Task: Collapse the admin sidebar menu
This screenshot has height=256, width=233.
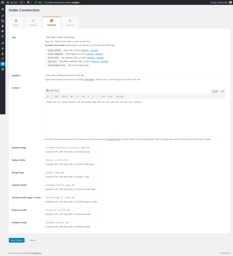Action: click(x=2, y=69)
